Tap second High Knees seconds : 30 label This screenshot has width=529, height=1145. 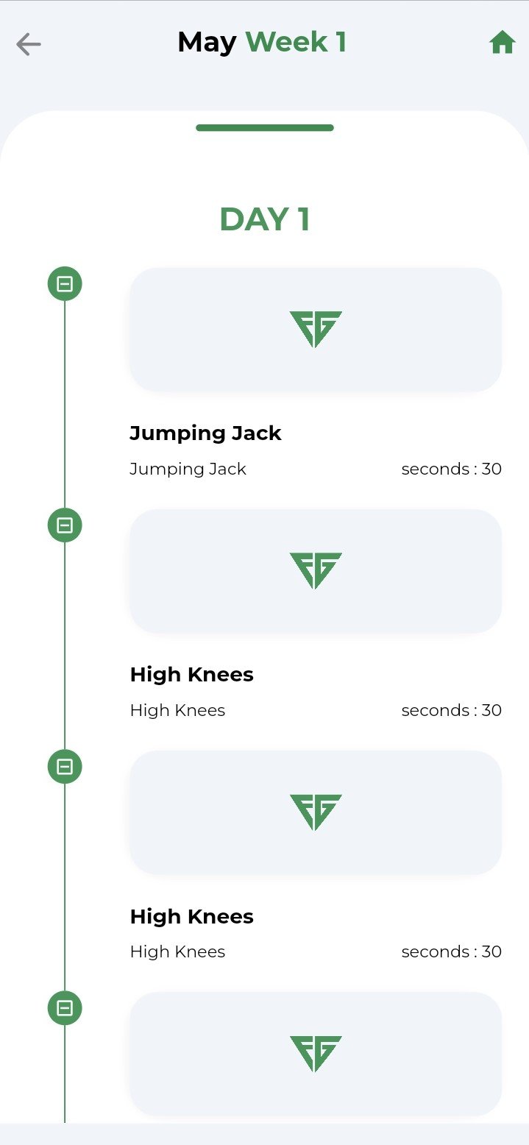coord(451,951)
